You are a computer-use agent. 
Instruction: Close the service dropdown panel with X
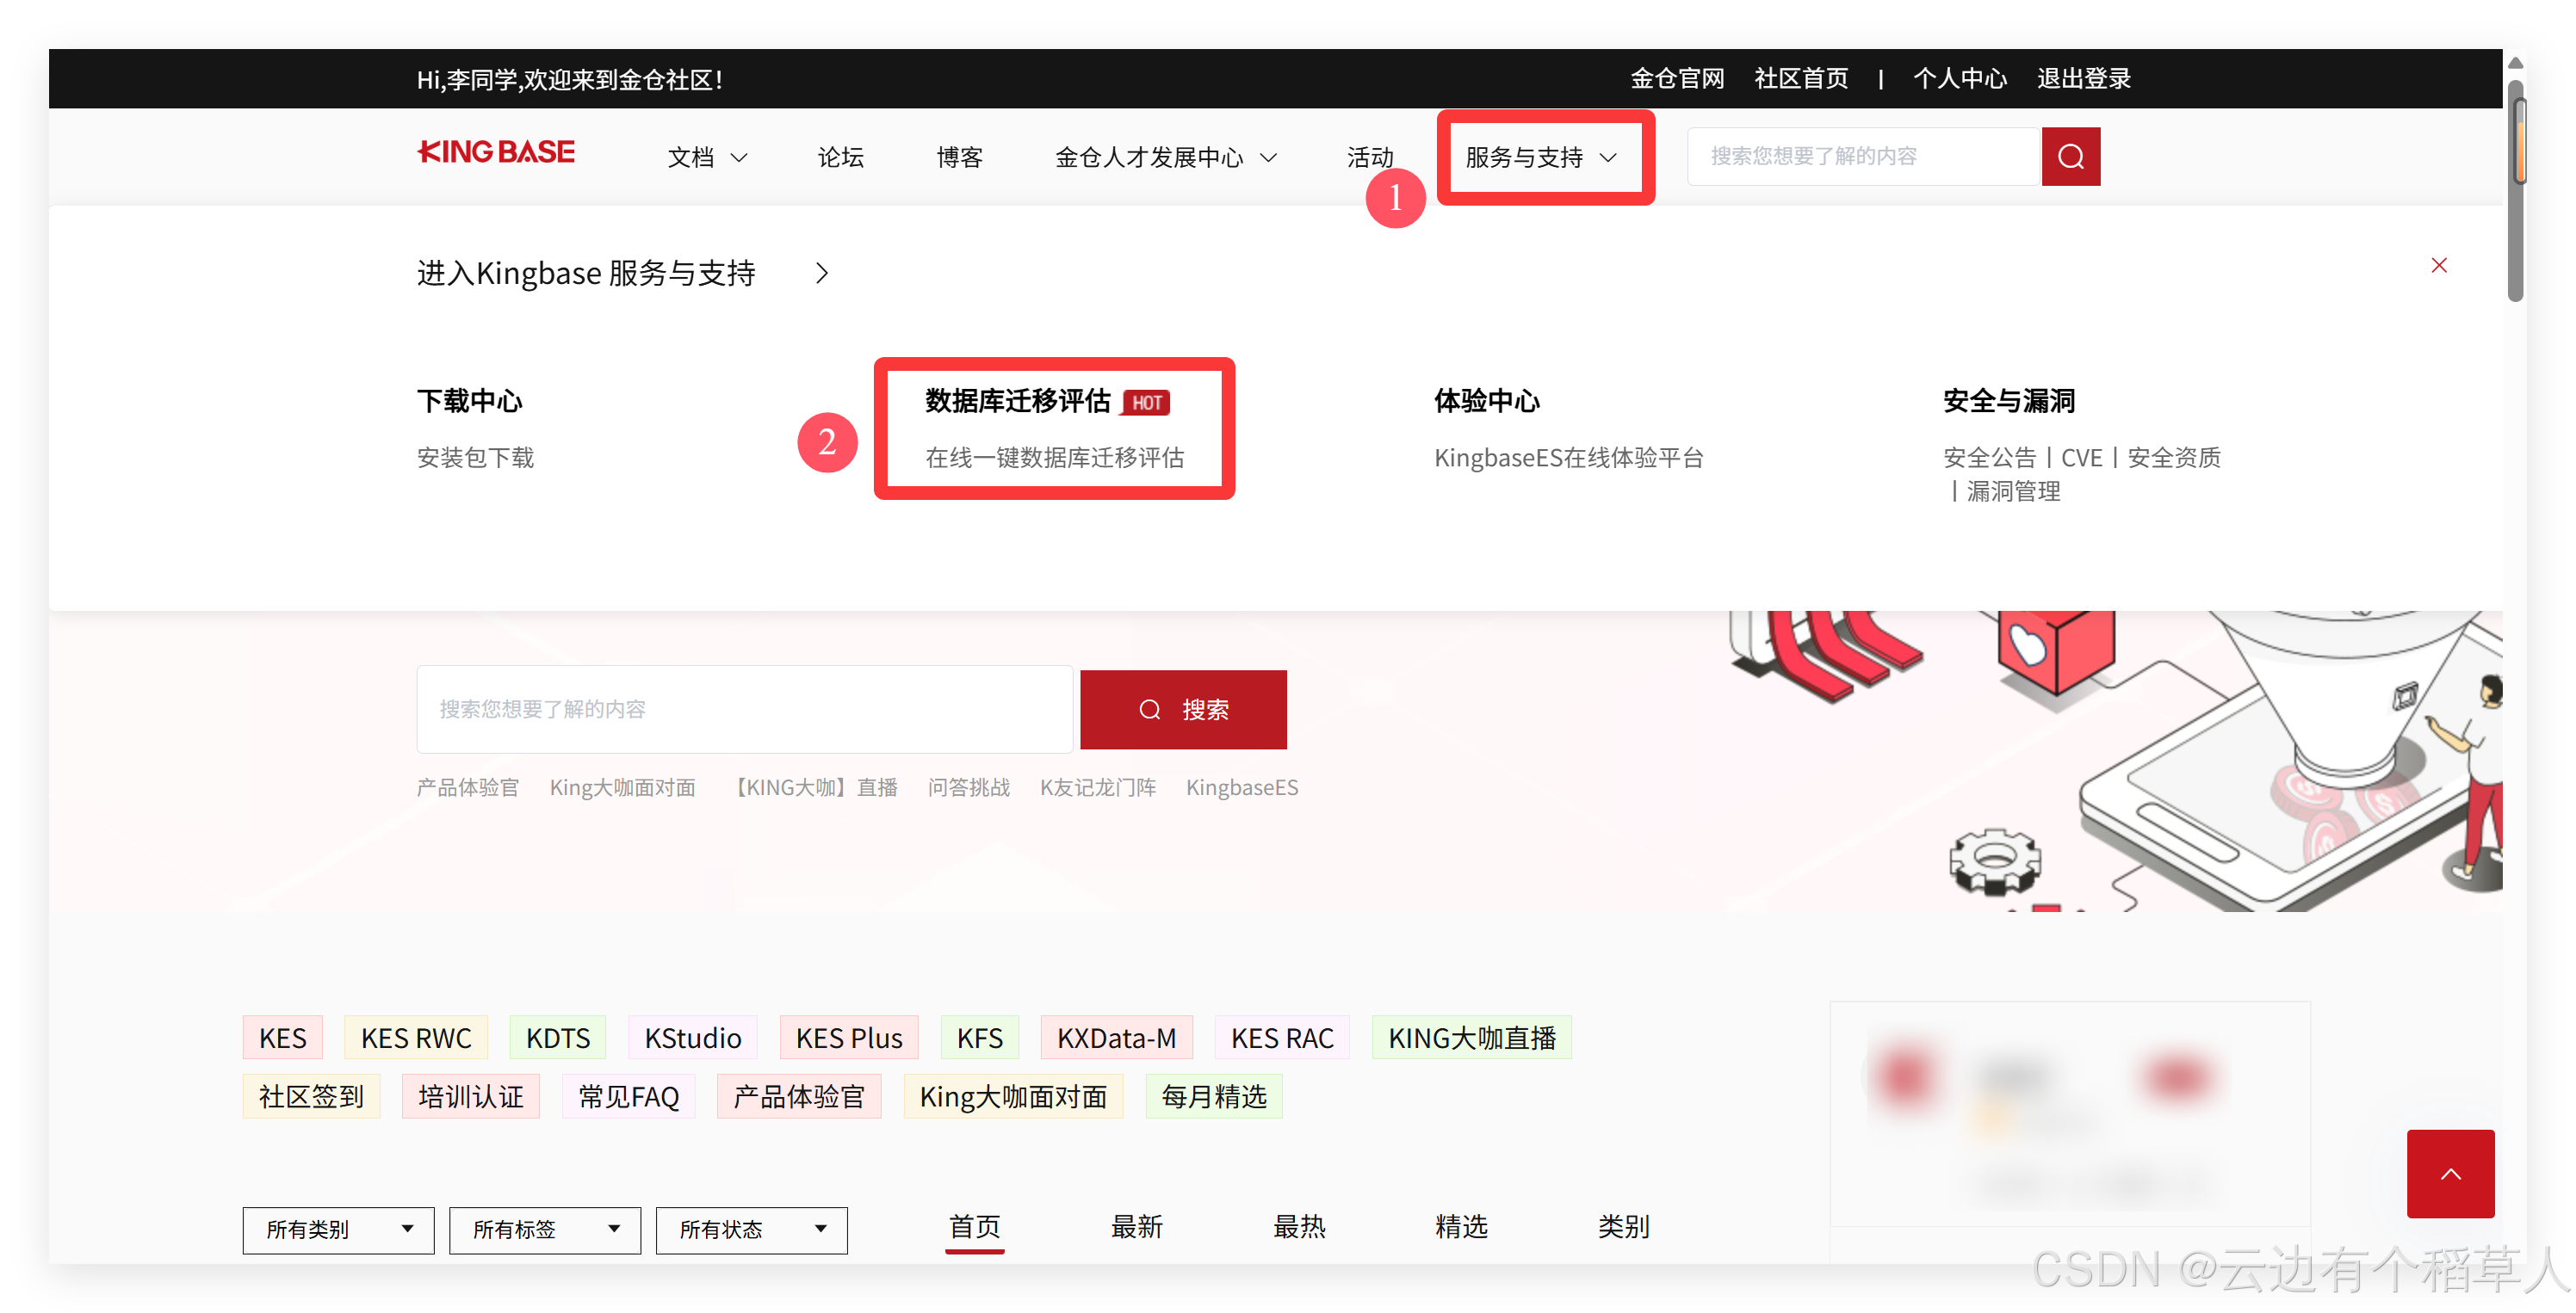[2439, 265]
